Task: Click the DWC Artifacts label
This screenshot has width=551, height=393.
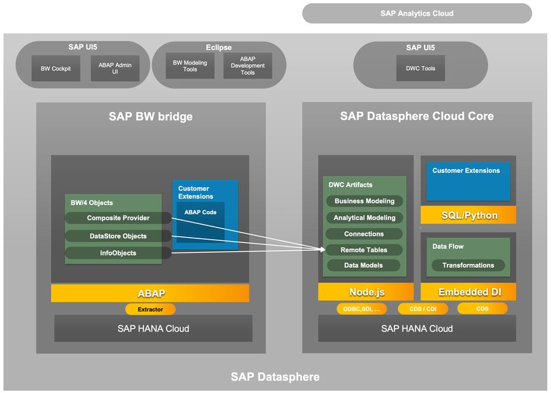Action: click(x=351, y=185)
